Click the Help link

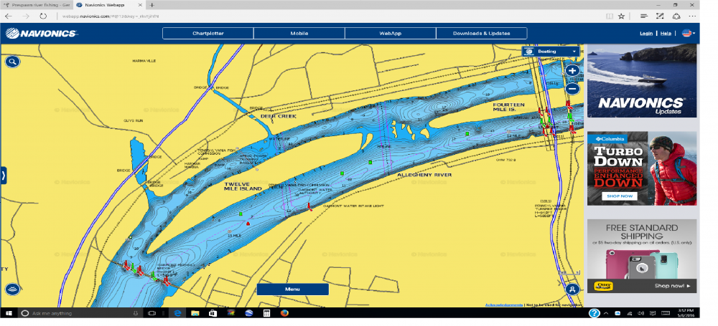(x=666, y=34)
